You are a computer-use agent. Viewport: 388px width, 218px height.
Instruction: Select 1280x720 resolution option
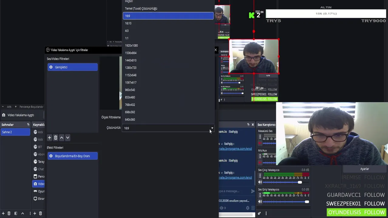click(x=168, y=68)
